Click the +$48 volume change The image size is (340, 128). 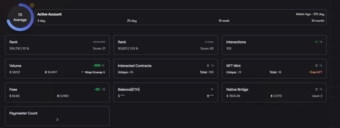tap(97, 66)
